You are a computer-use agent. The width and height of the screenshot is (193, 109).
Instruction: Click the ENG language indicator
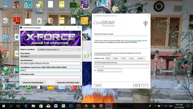(x=171, y=106)
